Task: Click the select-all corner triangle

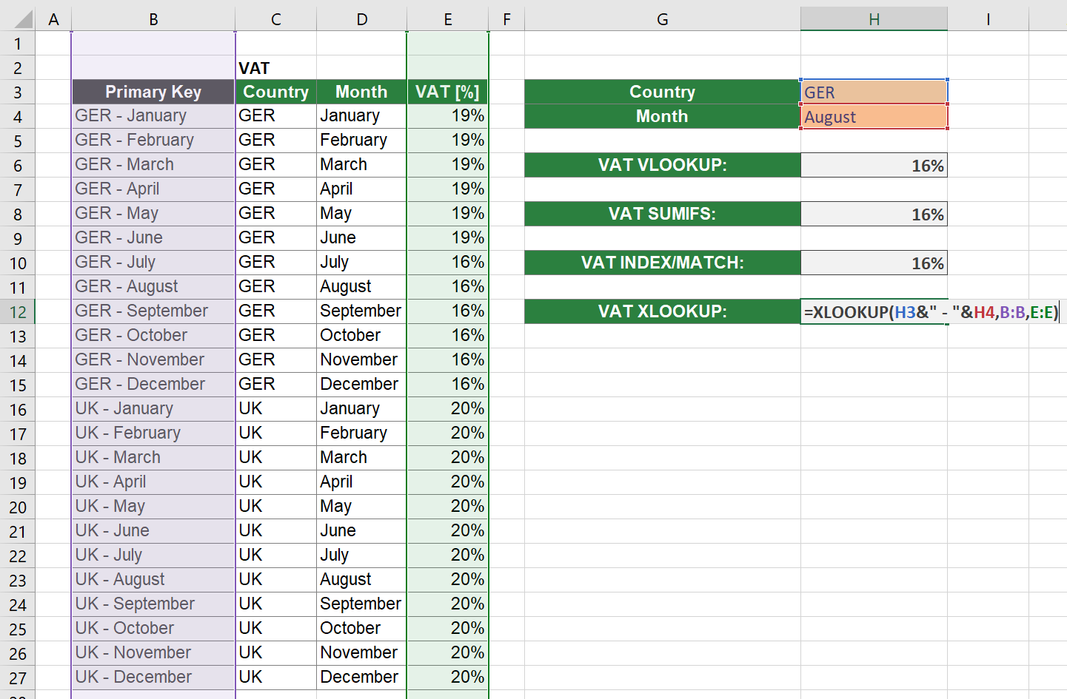Action: (23, 18)
